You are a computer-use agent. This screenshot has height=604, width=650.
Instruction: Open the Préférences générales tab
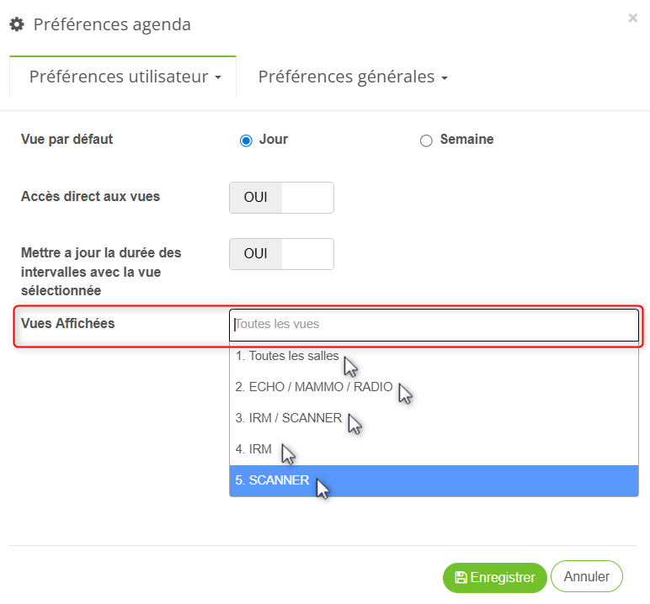click(x=346, y=77)
